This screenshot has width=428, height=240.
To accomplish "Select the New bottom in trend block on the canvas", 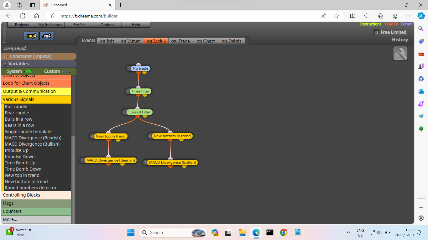I will (172, 136).
